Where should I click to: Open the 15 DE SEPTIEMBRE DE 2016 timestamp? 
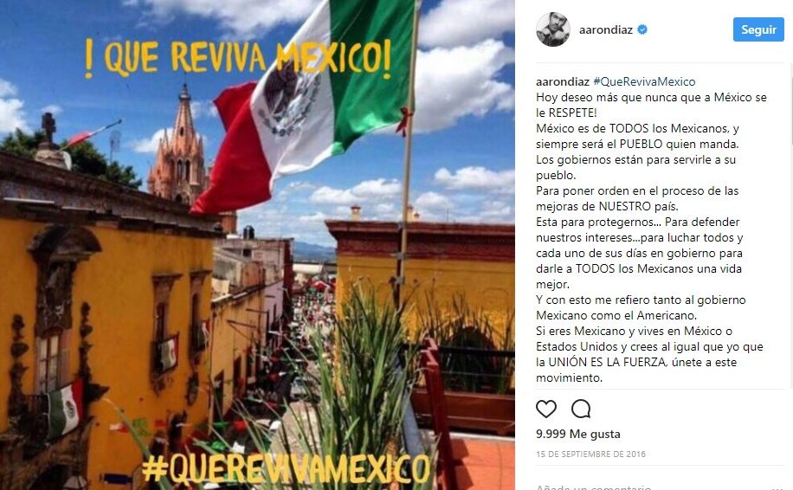[x=590, y=455]
